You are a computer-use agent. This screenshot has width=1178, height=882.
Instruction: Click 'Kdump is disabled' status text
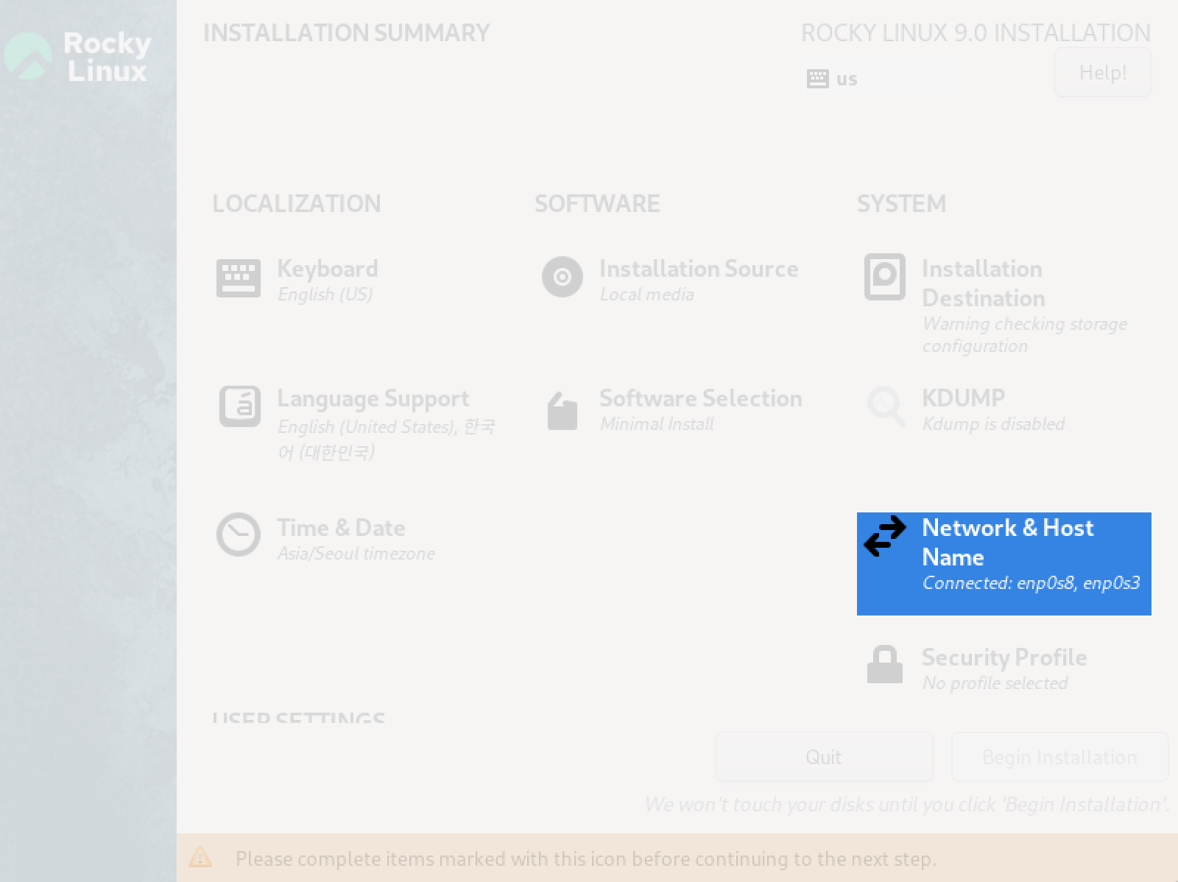[993, 424]
